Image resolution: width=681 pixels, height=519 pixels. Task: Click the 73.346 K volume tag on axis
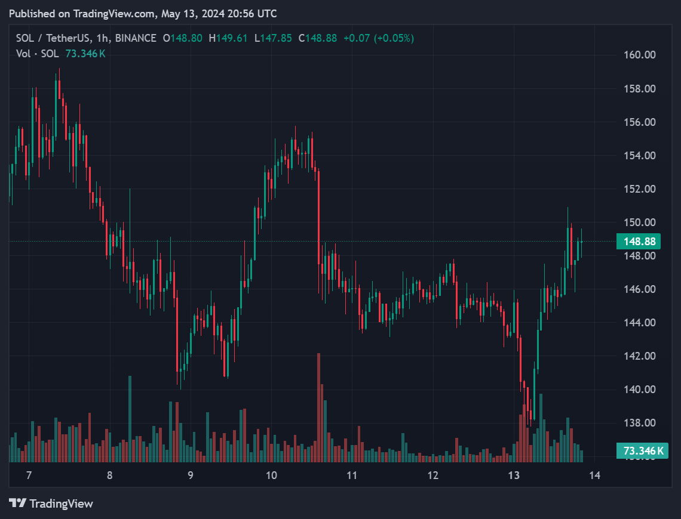(643, 450)
